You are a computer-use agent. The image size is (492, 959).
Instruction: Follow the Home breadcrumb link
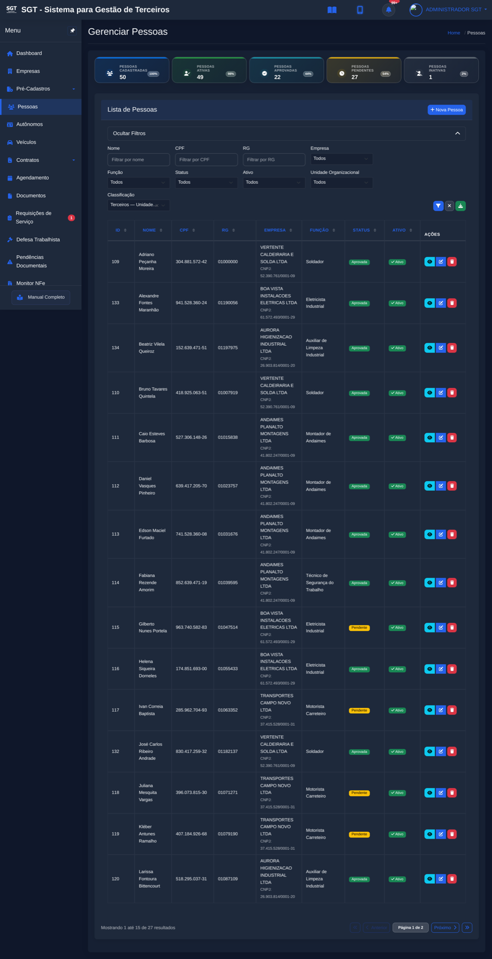click(x=454, y=33)
